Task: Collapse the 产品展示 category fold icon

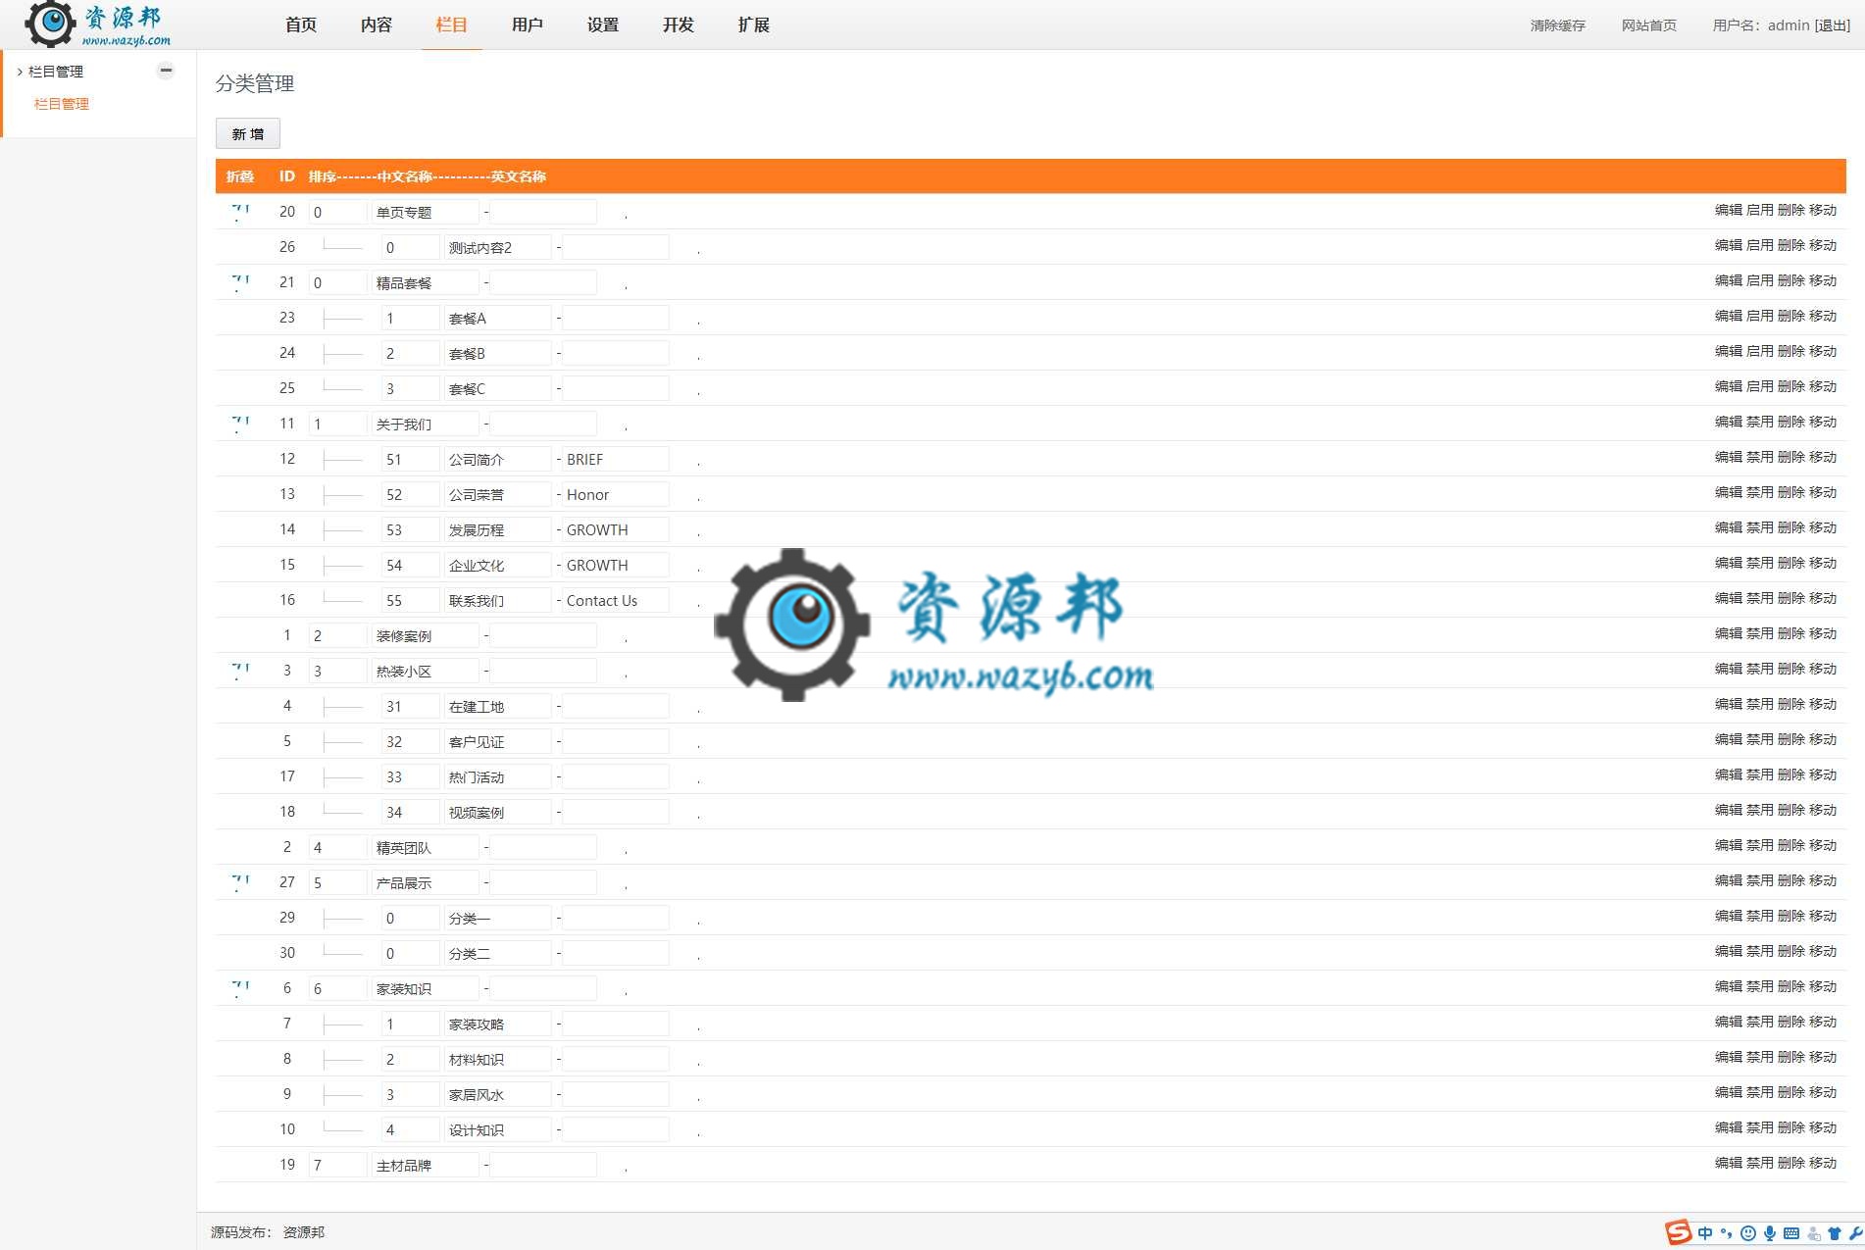Action: pos(240,882)
